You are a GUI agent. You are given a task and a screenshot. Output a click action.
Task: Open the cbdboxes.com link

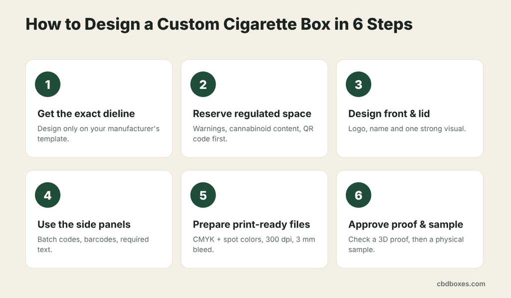coord(461,284)
